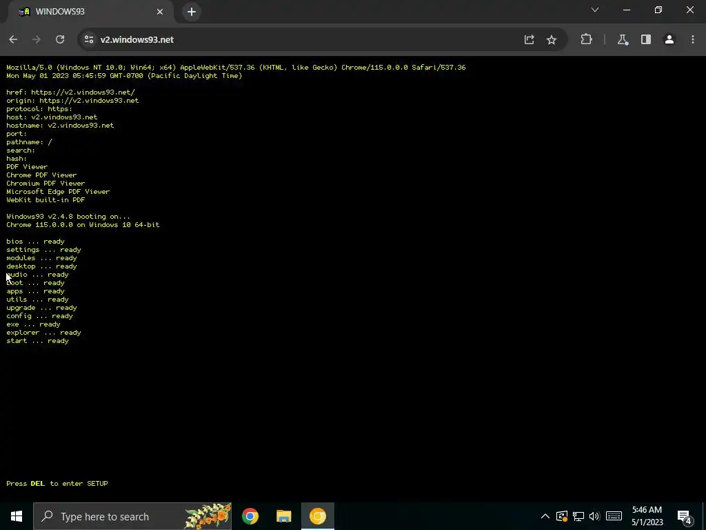Click the 'apps ... ready' line
Screen dimensions: 706x530
35,291
